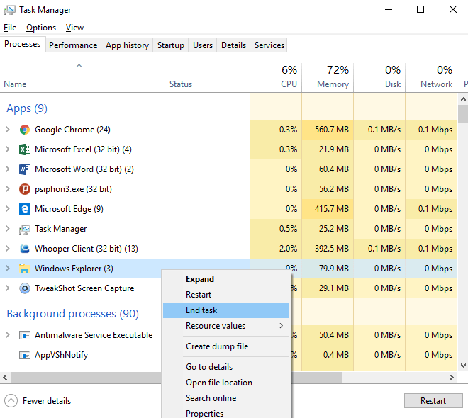Sort processes by Memory column
This screenshot has height=418, width=468.
point(328,77)
